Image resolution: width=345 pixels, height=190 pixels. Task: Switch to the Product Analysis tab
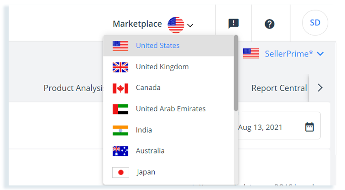(73, 88)
